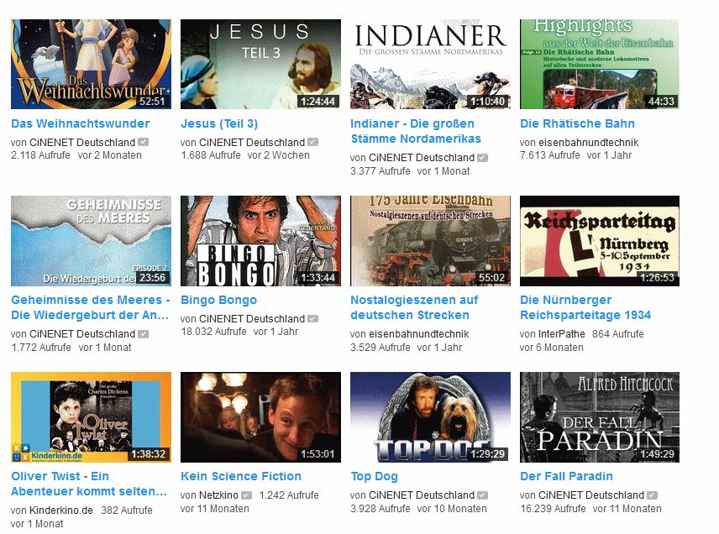
Task: Click 'Nostalogieszenen auf deutschen Strecken' title link
Action: click(414, 307)
